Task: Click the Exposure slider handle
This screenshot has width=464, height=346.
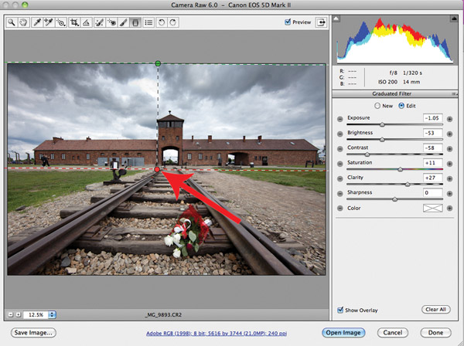Action: coord(382,124)
